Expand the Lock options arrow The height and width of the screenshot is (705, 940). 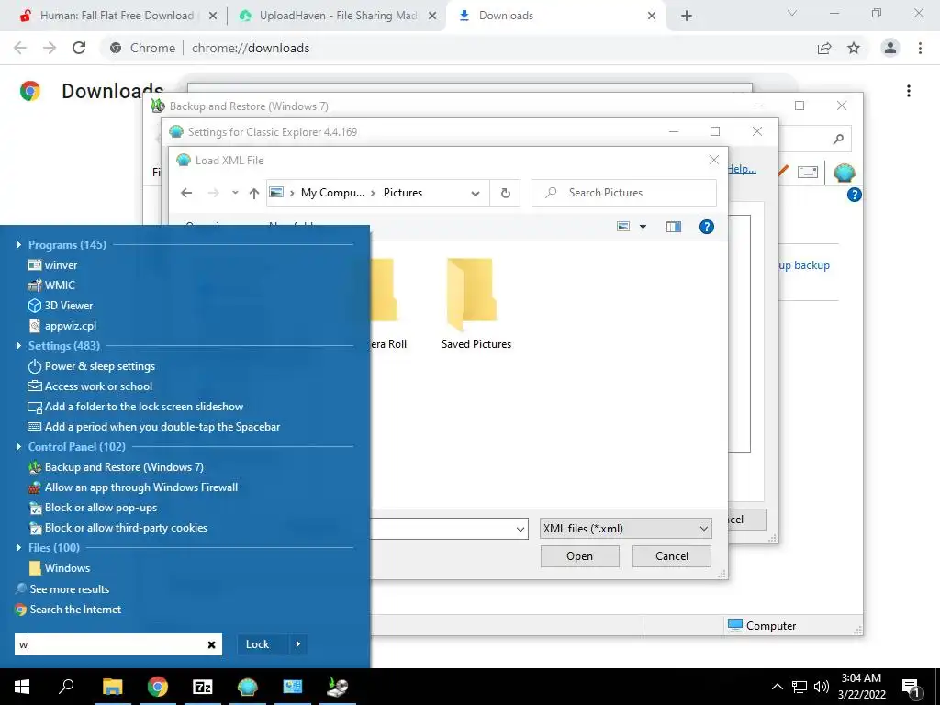(x=298, y=644)
